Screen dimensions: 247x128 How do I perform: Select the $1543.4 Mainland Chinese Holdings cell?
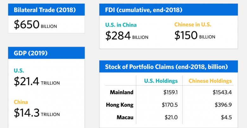coord(222,93)
